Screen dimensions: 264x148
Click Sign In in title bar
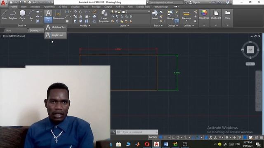195,2
